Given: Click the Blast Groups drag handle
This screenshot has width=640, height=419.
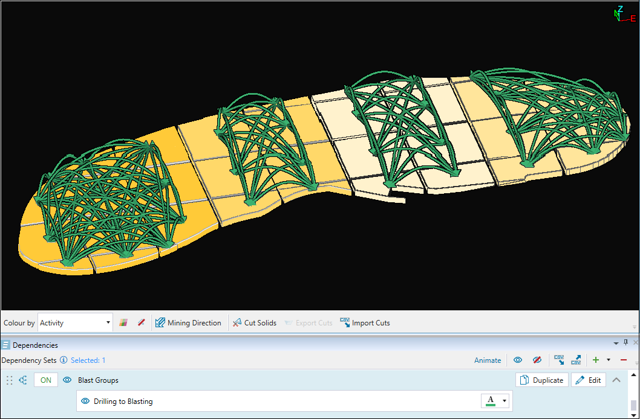Looking at the screenshot, I should click(x=10, y=380).
